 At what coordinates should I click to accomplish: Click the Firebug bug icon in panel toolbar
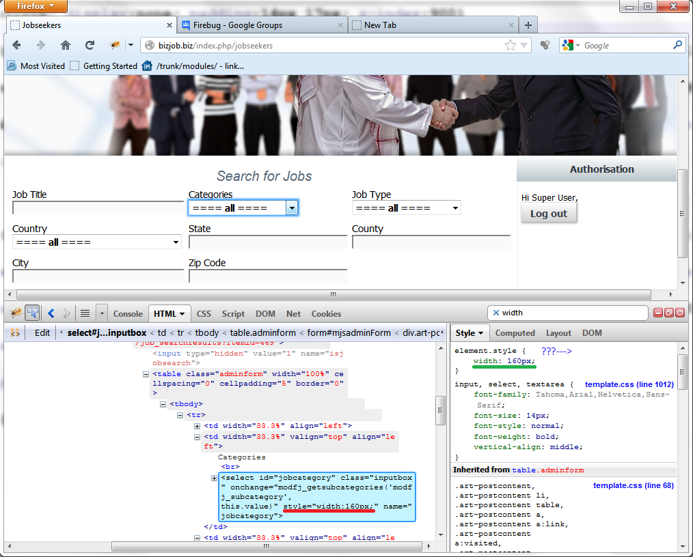pyautogui.click(x=15, y=313)
